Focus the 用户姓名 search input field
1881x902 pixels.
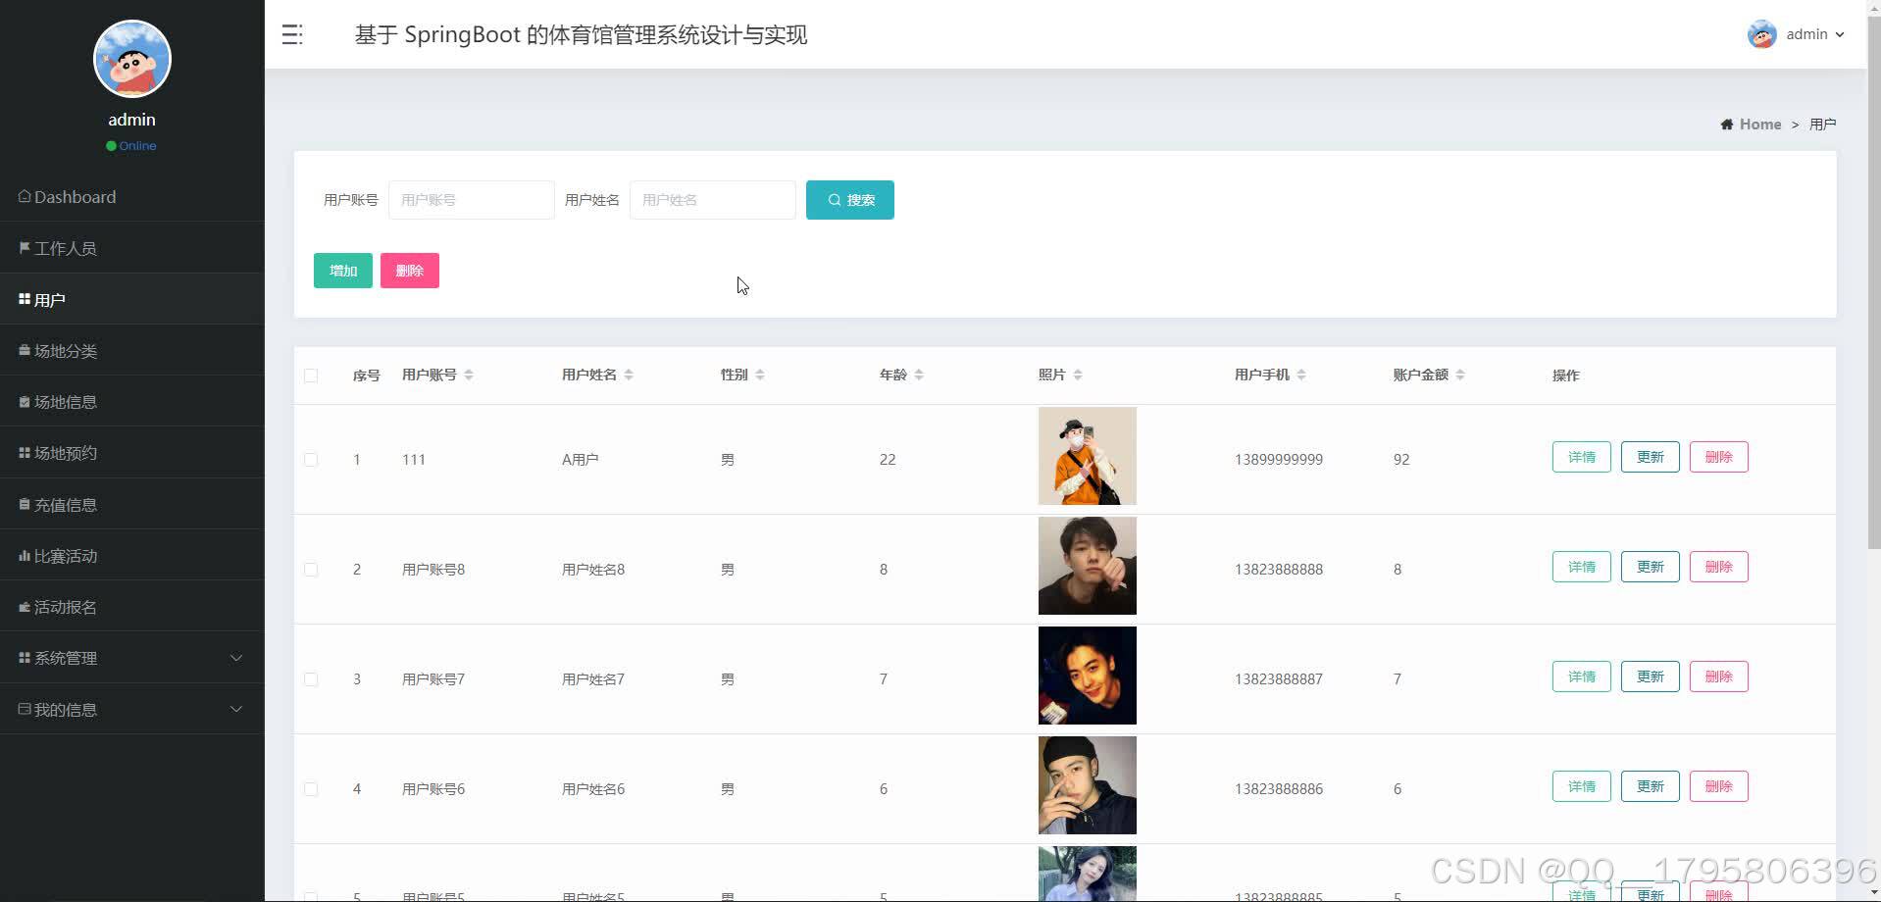point(713,200)
